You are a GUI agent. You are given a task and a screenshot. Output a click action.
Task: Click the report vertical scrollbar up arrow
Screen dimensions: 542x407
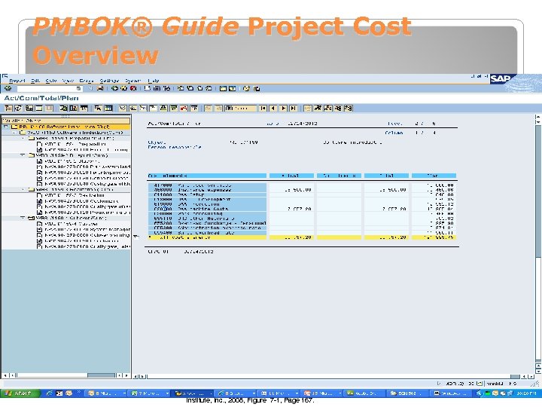[537, 117]
